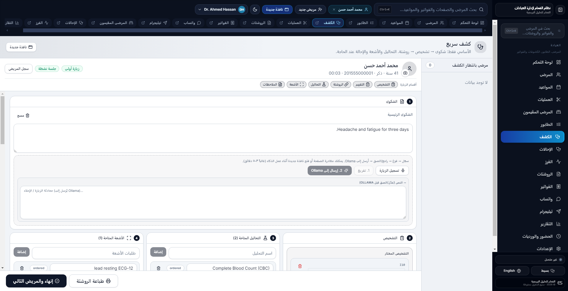Open الكشف tab's external window icon
Screen dimensions: 568x291
click(x=317, y=23)
